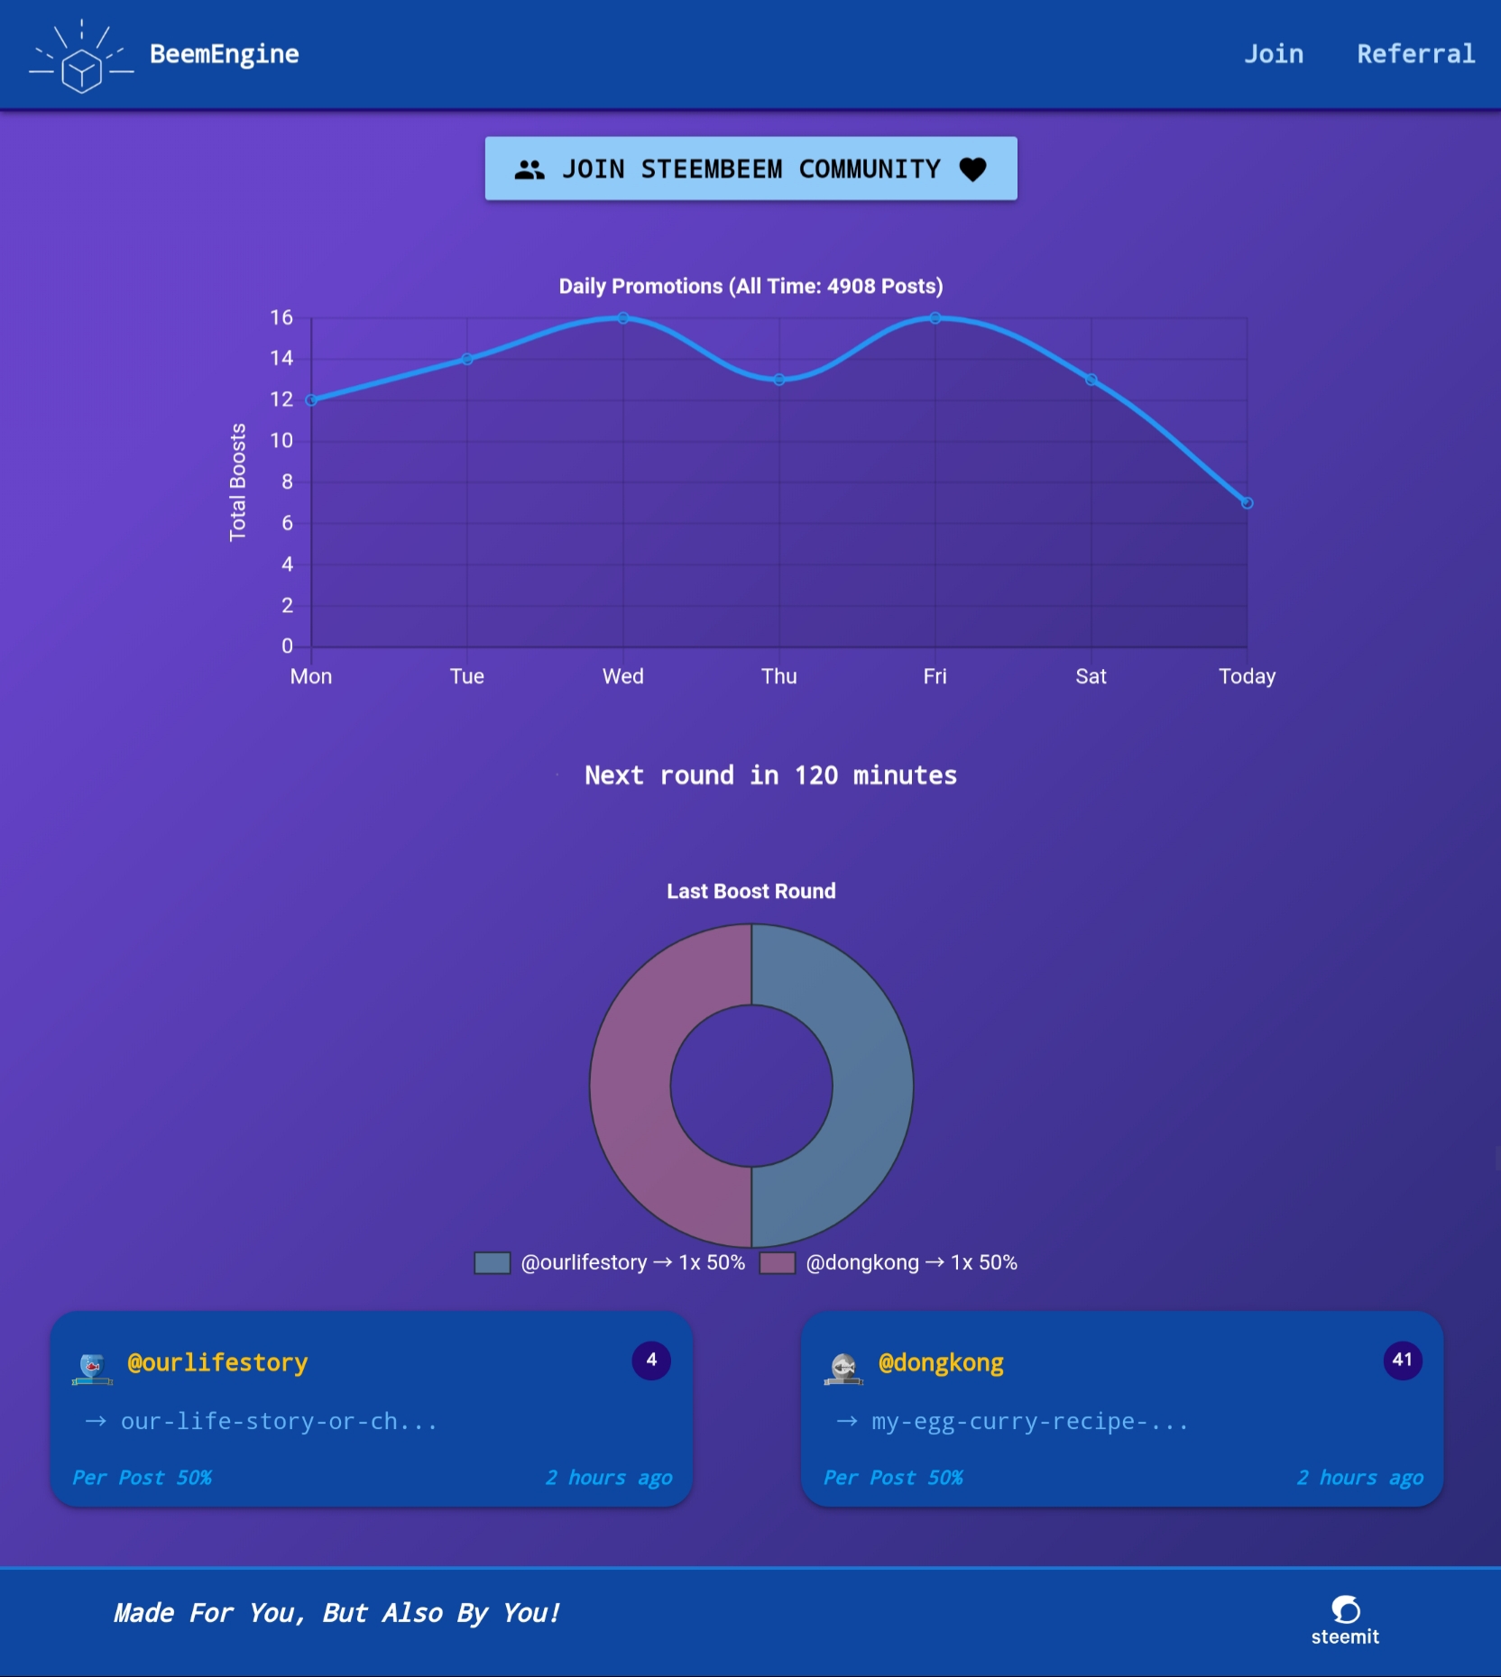Click the BeemEngine cube logo icon
The height and width of the screenshot is (1677, 1501).
click(x=81, y=56)
